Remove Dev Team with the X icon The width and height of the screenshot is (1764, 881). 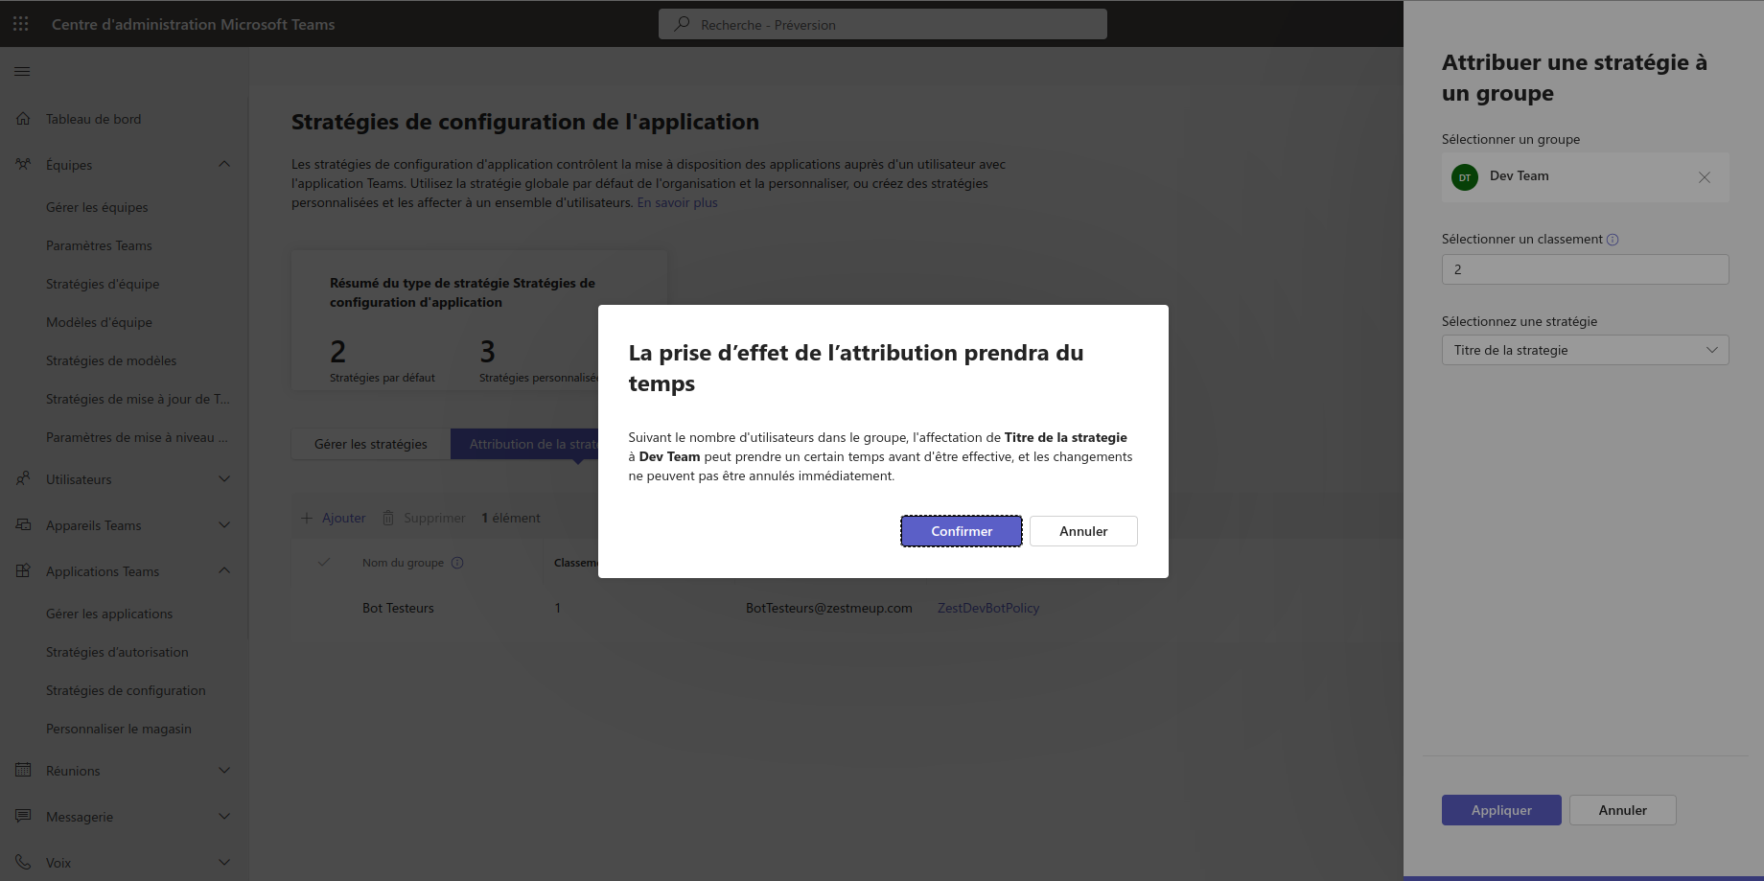1704,177
